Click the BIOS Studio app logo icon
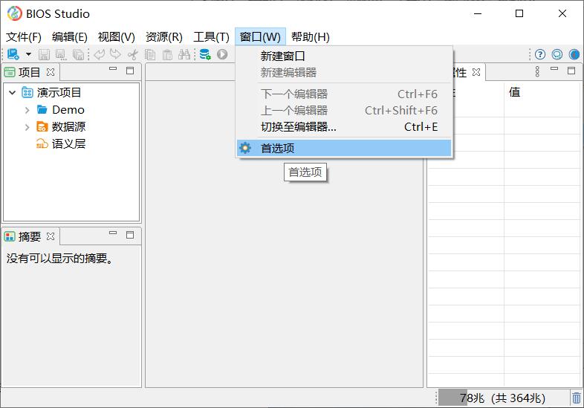The height and width of the screenshot is (408, 584). pyautogui.click(x=15, y=14)
